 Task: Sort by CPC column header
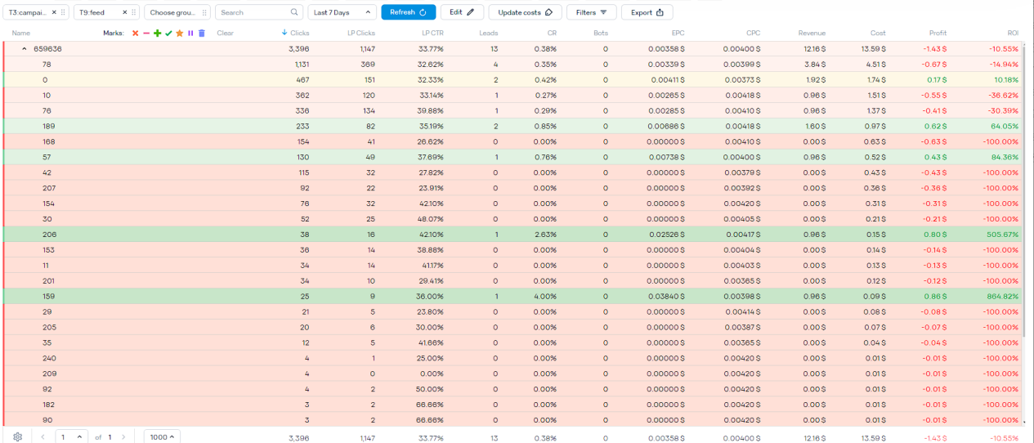point(753,34)
